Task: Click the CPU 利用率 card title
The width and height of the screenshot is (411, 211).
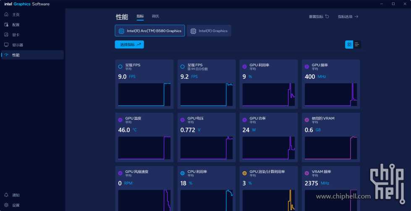Action: click(x=197, y=172)
